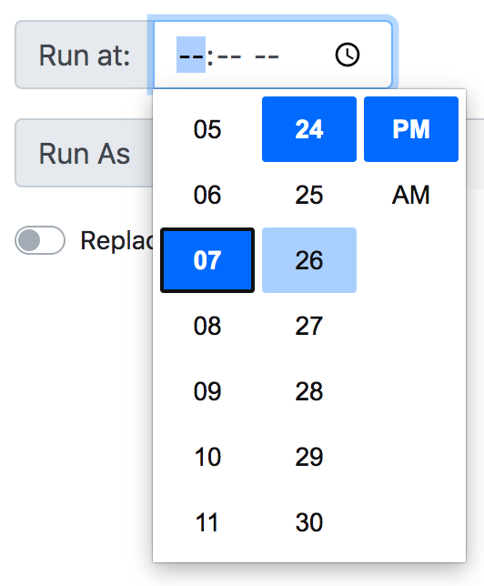Viewport: 484px width, 586px height.
Task: Select the light-blue minute 26
Action: tap(309, 260)
